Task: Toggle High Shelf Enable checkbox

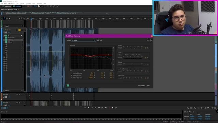Action: pos(72,78)
